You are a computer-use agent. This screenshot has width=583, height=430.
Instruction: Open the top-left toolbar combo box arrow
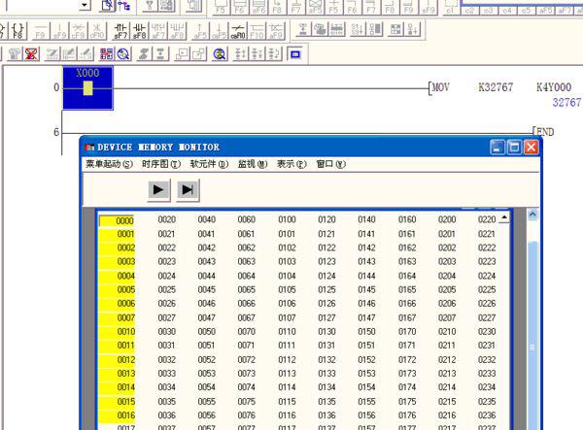click(85, 5)
